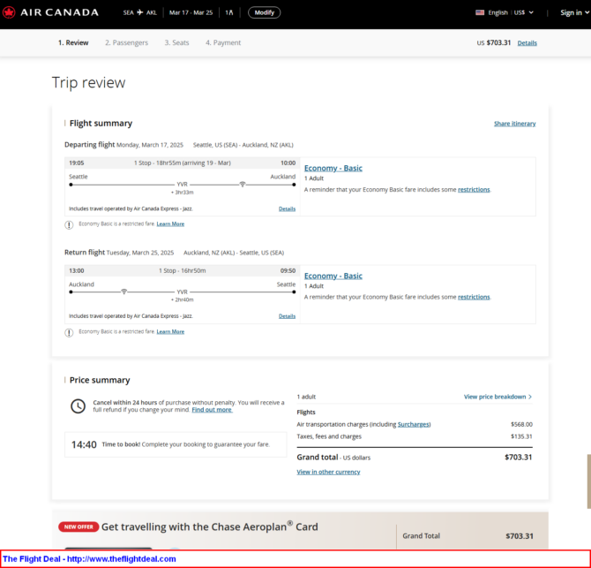Click the $568.00 air transportation charge
The image size is (591, 568).
coord(521,424)
